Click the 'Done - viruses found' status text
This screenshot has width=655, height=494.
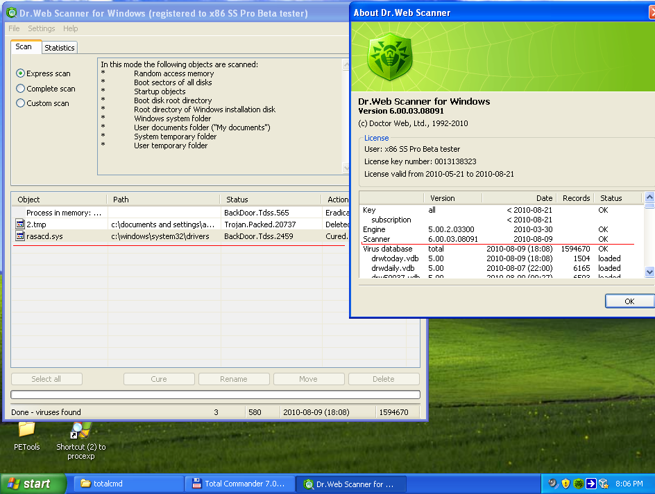click(46, 412)
